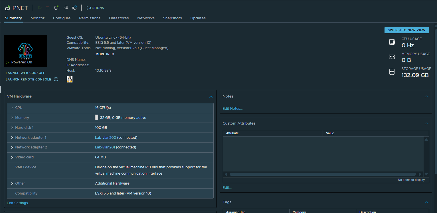Click More Info under VMware Tools

(105, 54)
